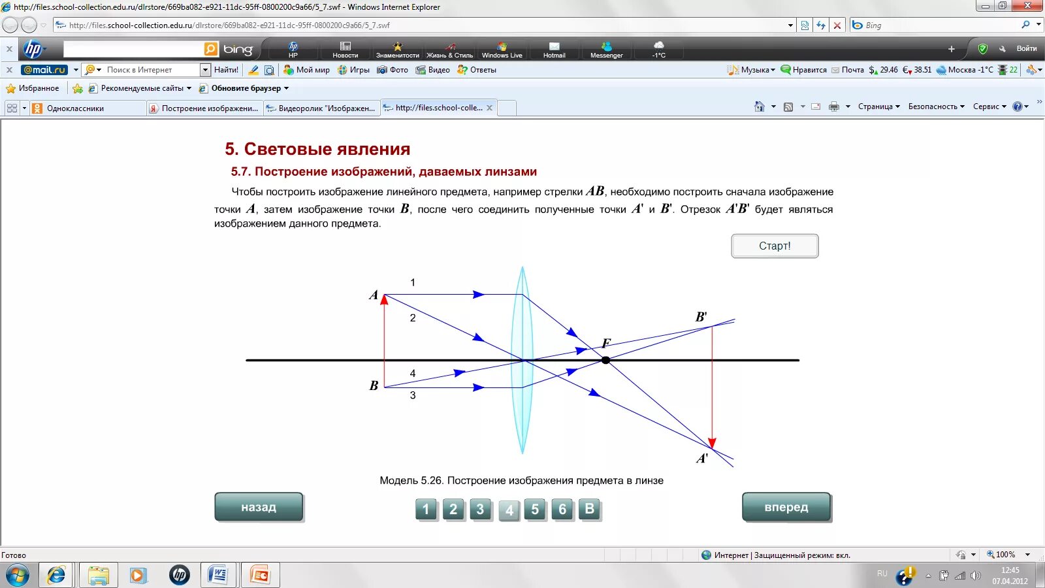Open Internet Explorer in taskbar
Screen dimensions: 1045x588
(56, 576)
